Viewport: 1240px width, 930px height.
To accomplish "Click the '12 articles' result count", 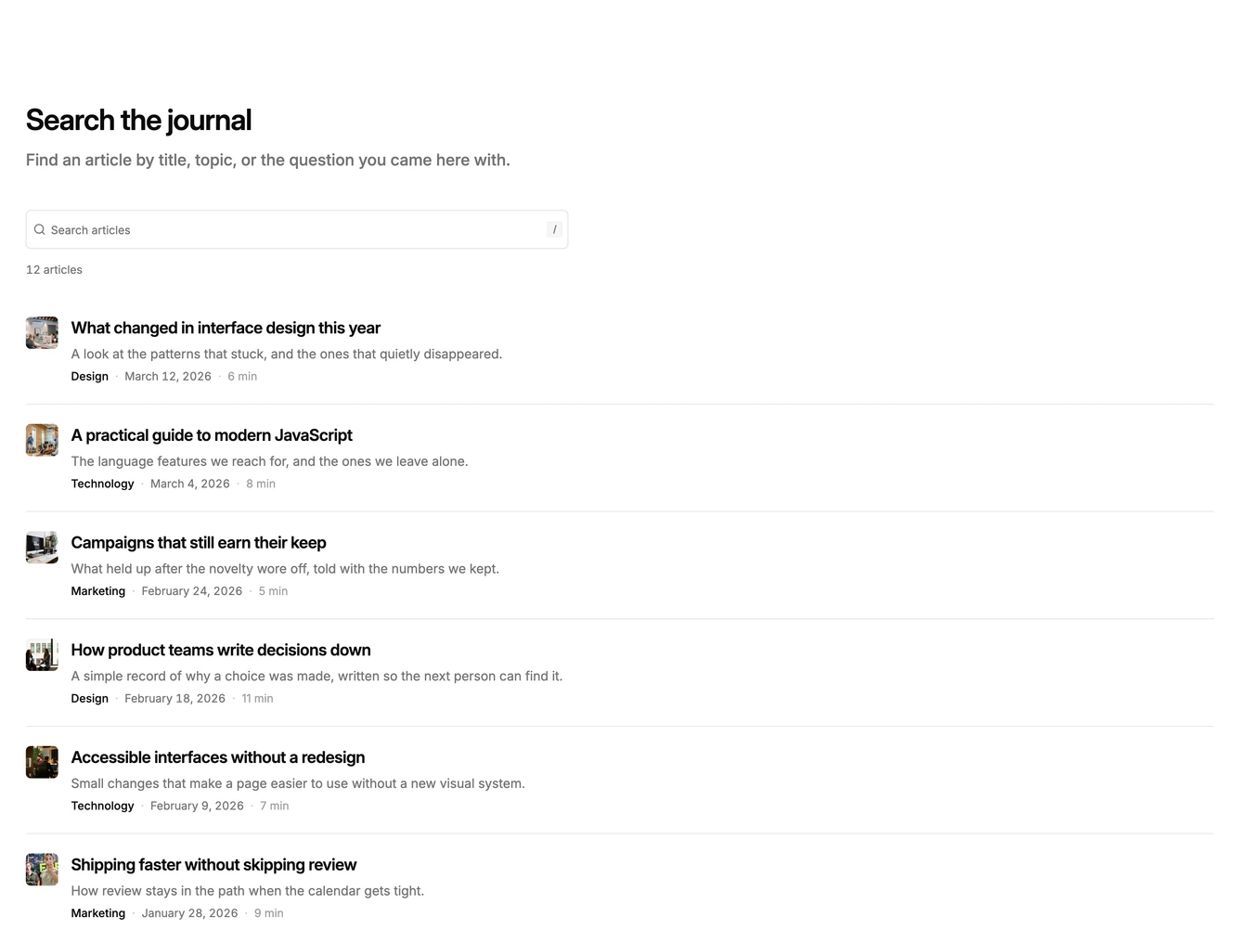I will coord(54,269).
